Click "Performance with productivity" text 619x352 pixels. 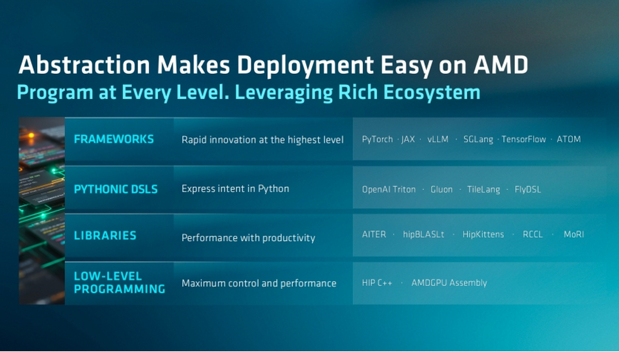click(x=248, y=238)
